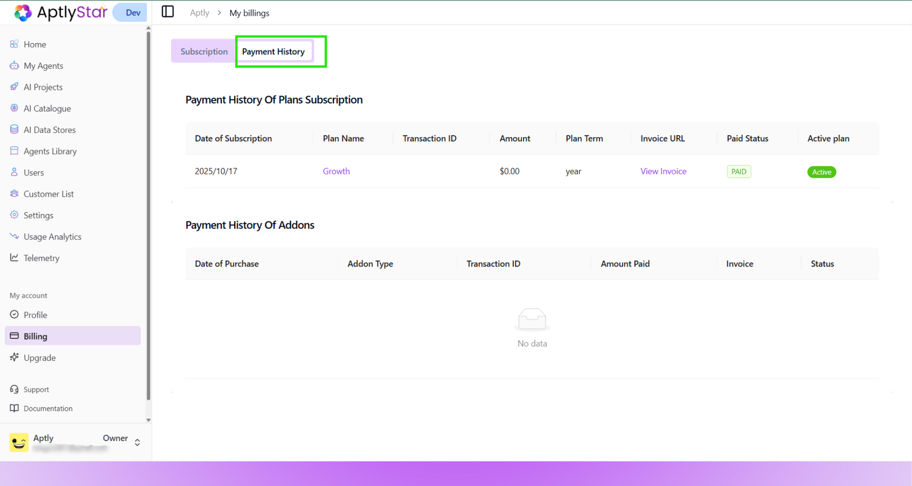The width and height of the screenshot is (912, 486).
Task: Click the smiley avatar of Aptly account
Action: click(19, 442)
